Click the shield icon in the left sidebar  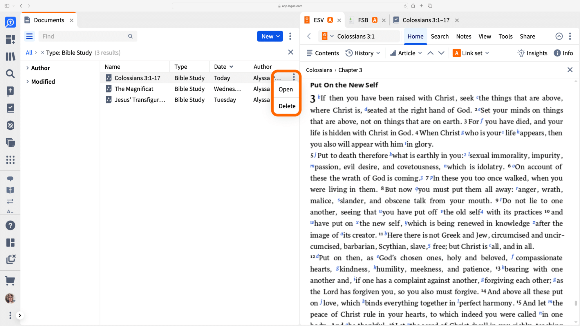(10, 125)
